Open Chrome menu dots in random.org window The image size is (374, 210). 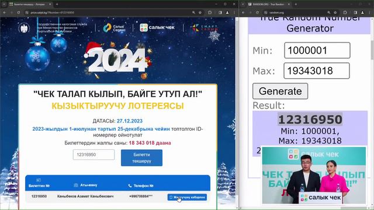pos(369,12)
